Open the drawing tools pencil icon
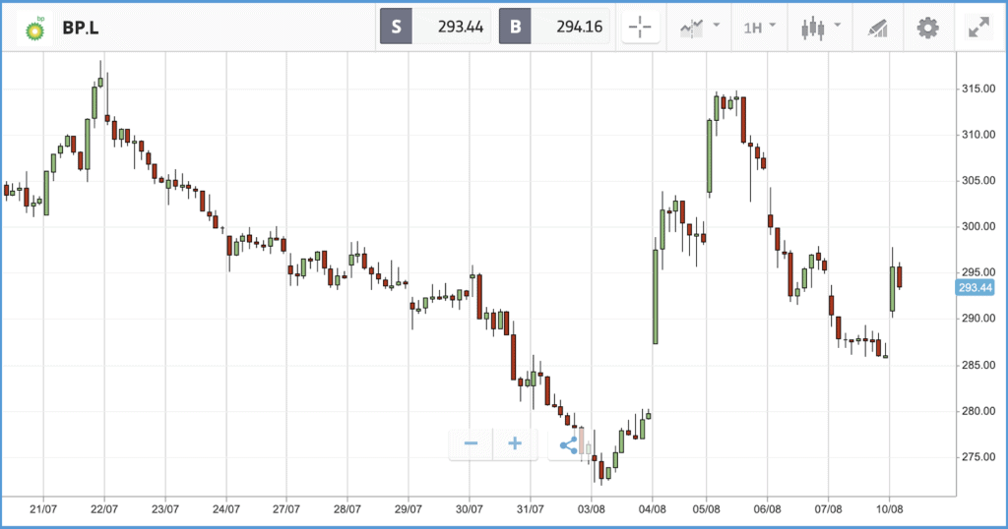 pyautogui.click(x=877, y=29)
